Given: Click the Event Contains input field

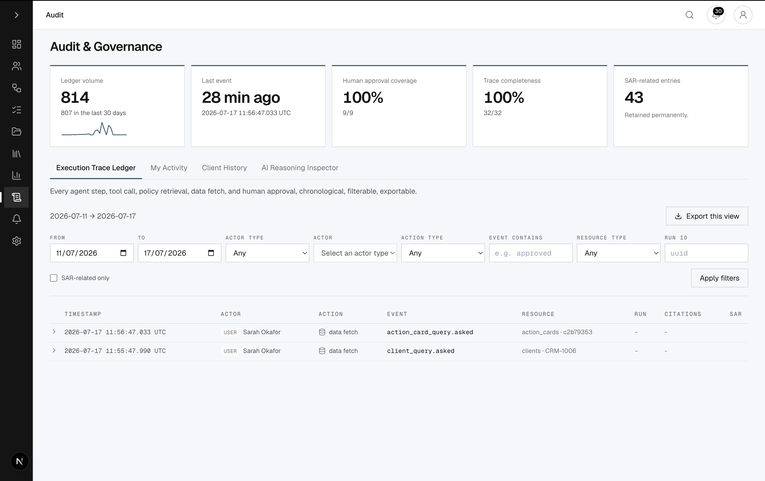Looking at the screenshot, I should coord(531,253).
